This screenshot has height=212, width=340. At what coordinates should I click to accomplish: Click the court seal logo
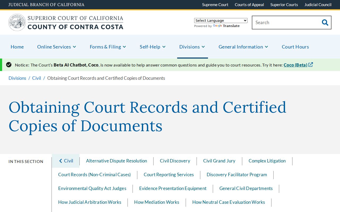[x=17, y=23]
